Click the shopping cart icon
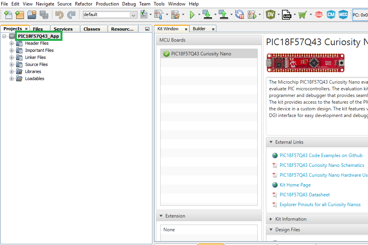Viewport: 368px width, 245px height. point(302,15)
